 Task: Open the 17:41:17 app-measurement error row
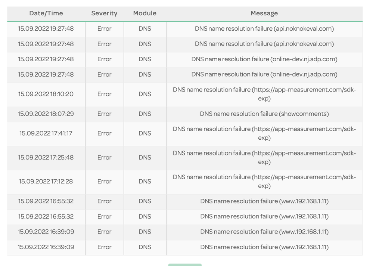point(264,133)
